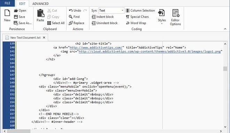
Task: Click the '<h2 id="site-title">' line
Action: pyautogui.click(x=93, y=44)
